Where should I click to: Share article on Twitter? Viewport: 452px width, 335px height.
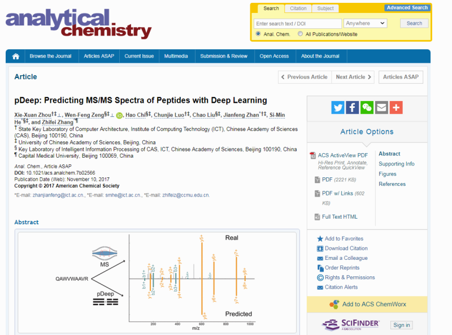pyautogui.click(x=338, y=107)
